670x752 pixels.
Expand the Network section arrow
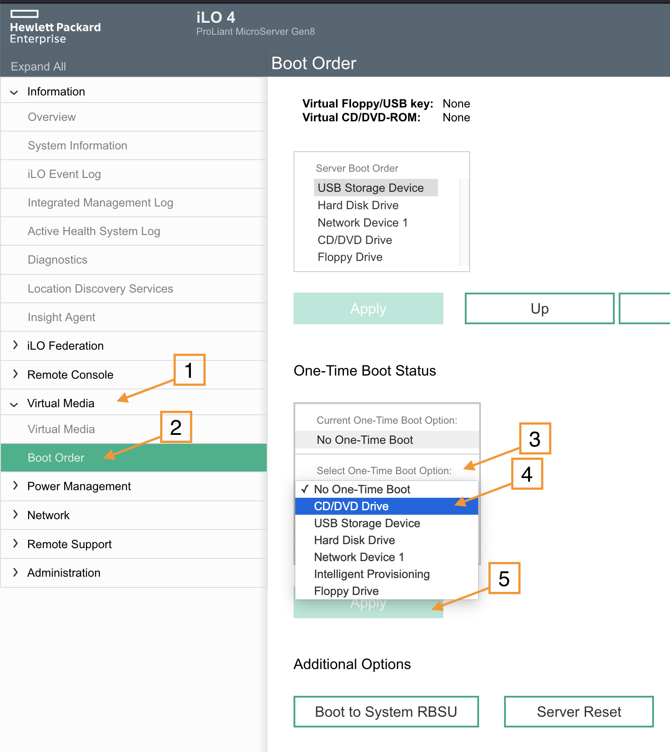point(16,515)
